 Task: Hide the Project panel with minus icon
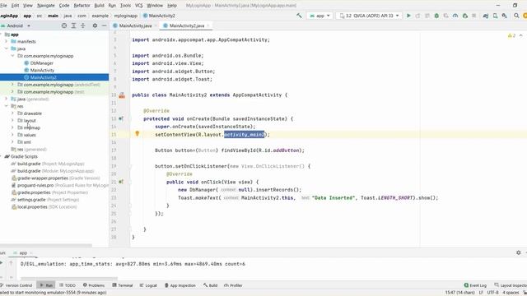point(105,25)
